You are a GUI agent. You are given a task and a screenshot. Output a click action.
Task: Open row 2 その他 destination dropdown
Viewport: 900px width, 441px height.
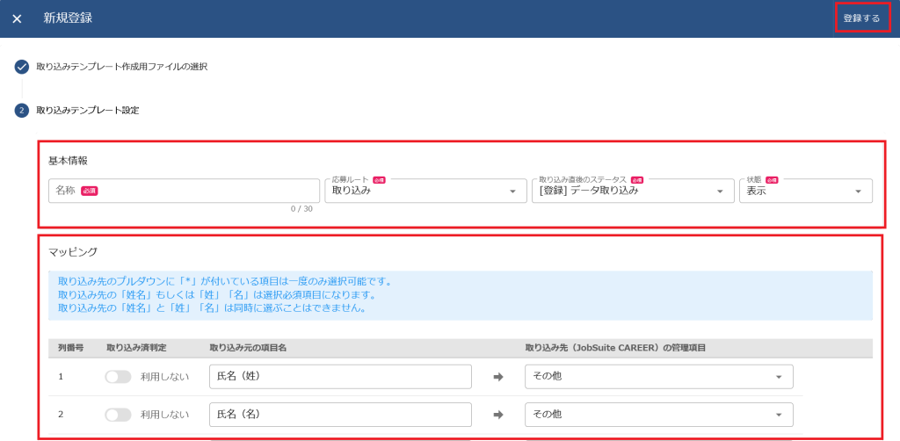(658, 415)
